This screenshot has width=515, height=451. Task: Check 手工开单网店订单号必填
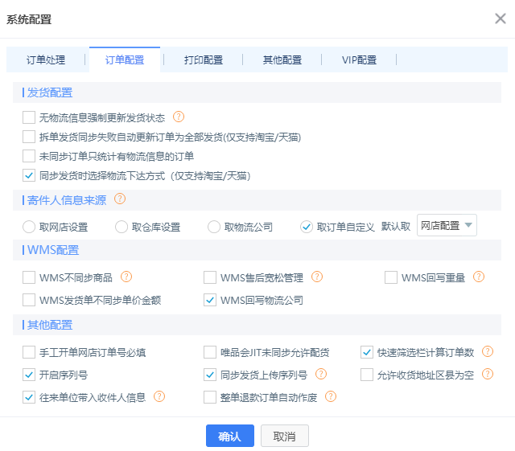coord(29,352)
